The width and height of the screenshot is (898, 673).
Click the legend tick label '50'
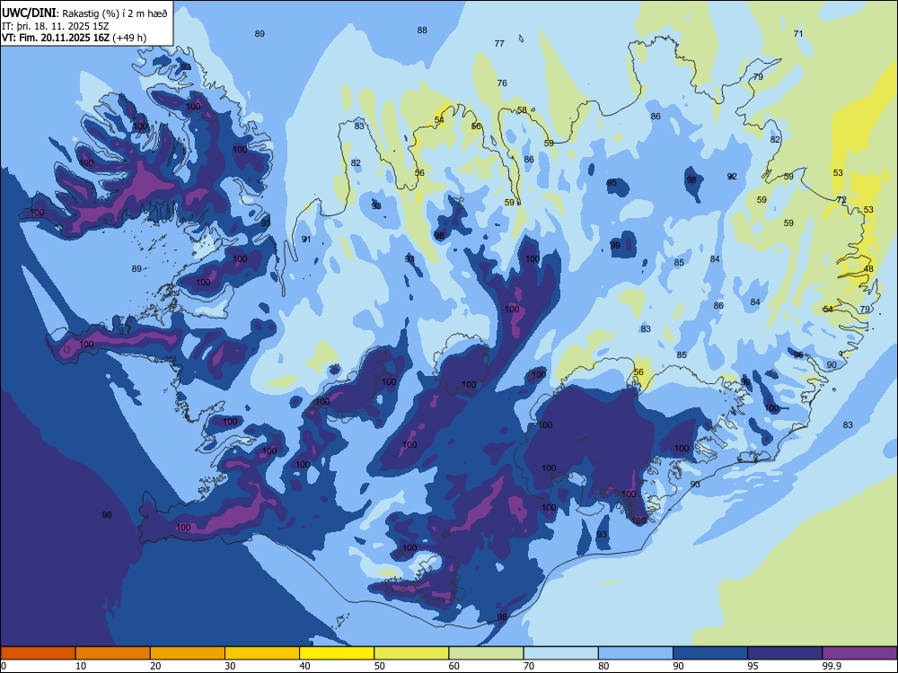pos(379,666)
